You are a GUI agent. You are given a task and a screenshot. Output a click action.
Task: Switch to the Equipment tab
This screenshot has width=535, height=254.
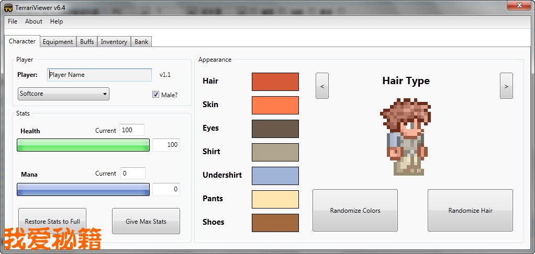click(58, 42)
